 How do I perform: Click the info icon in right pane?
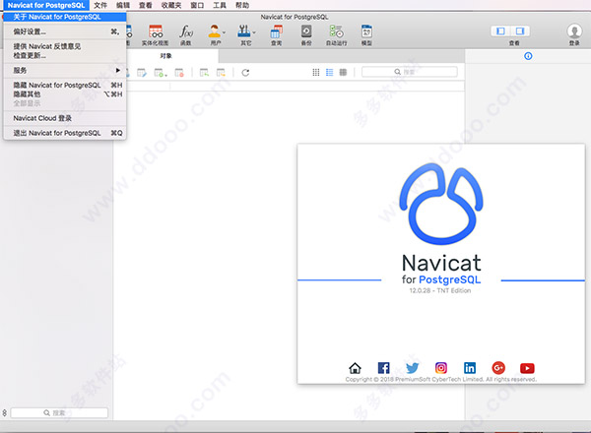528,56
